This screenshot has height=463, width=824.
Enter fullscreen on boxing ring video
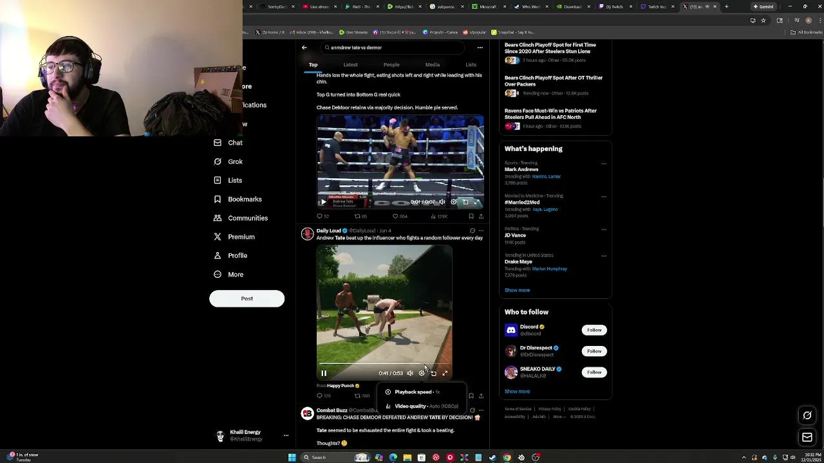click(477, 202)
